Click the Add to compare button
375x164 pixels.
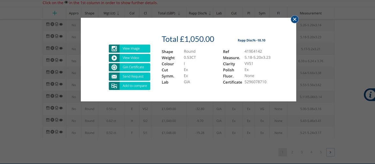[129, 86]
